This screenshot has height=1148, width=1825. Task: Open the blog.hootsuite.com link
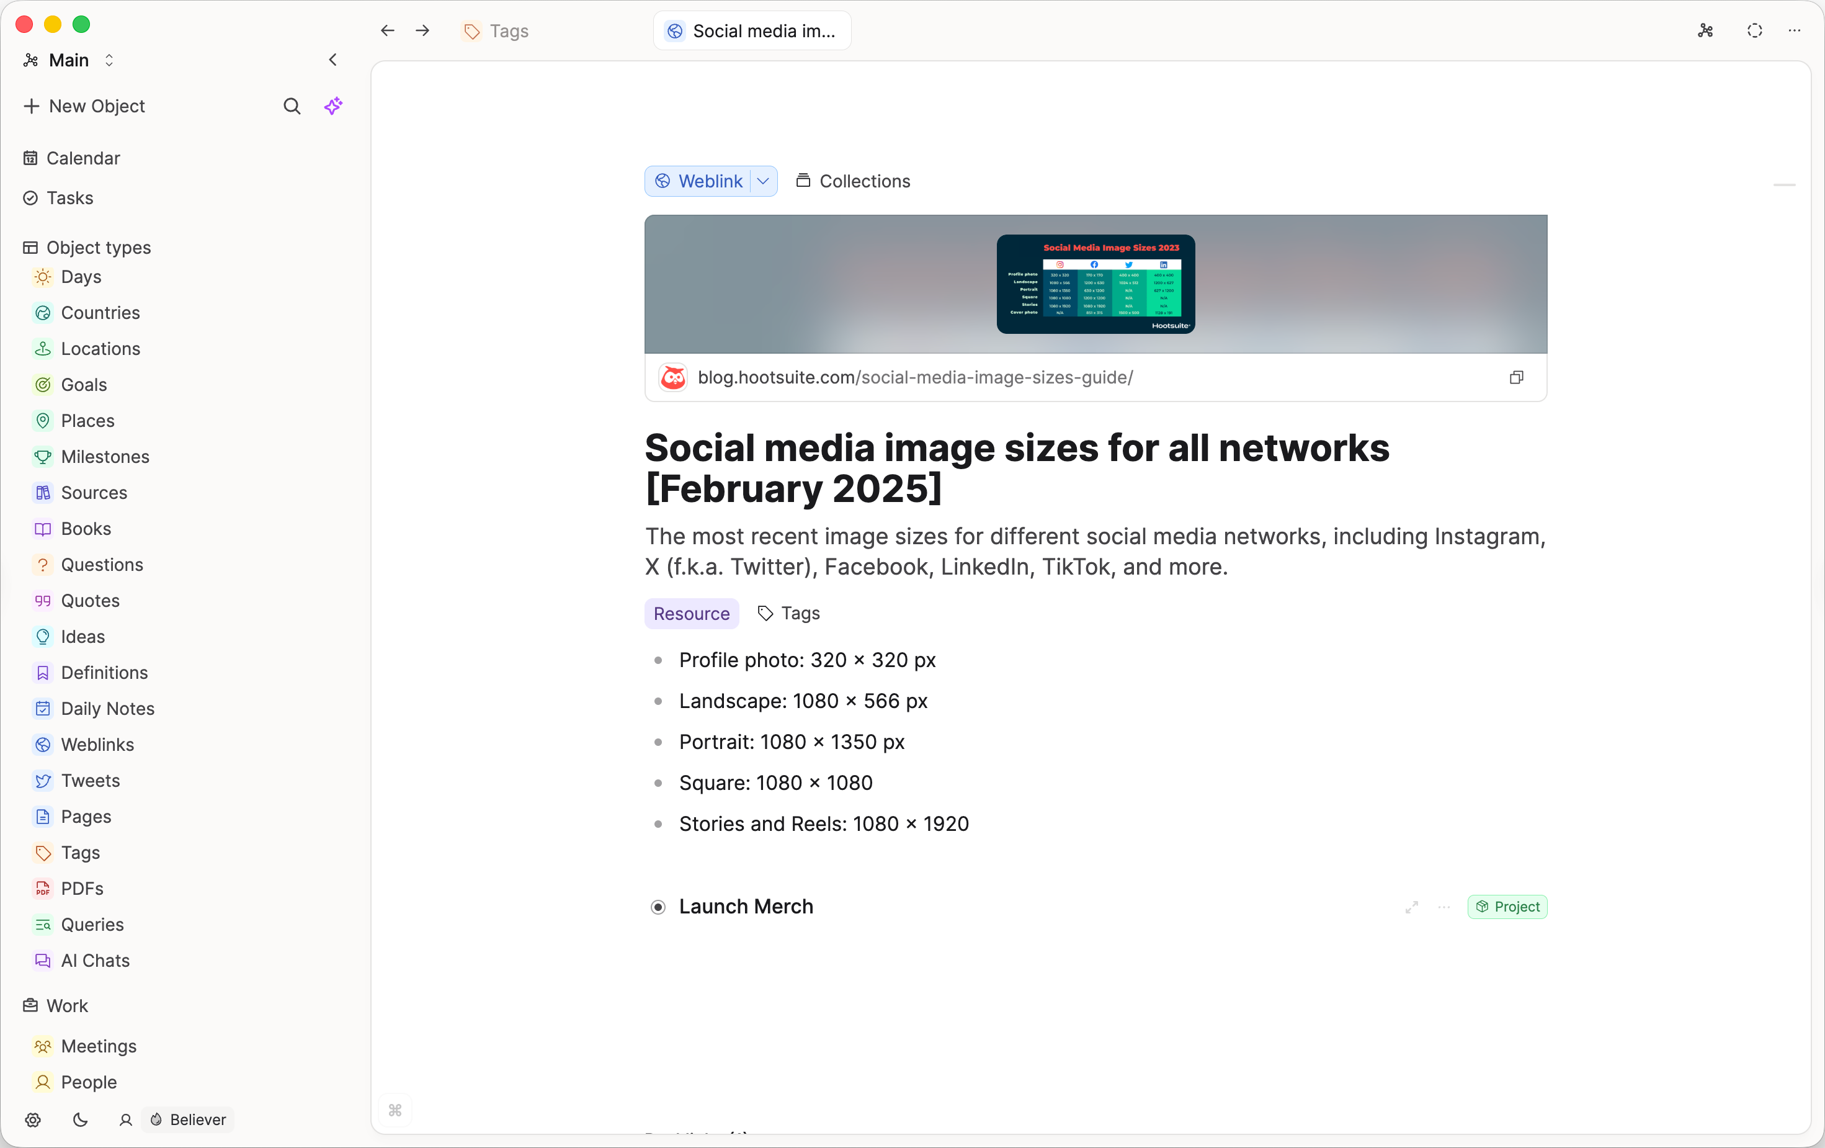[915, 378]
